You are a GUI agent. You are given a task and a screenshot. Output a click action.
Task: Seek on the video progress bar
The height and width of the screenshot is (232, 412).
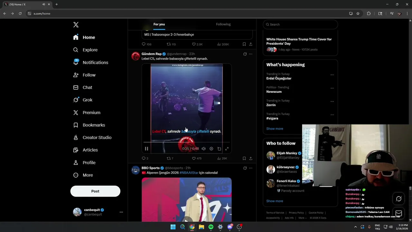(187, 142)
